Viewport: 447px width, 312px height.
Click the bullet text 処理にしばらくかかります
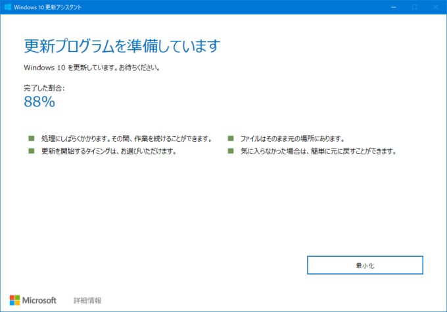127,139
